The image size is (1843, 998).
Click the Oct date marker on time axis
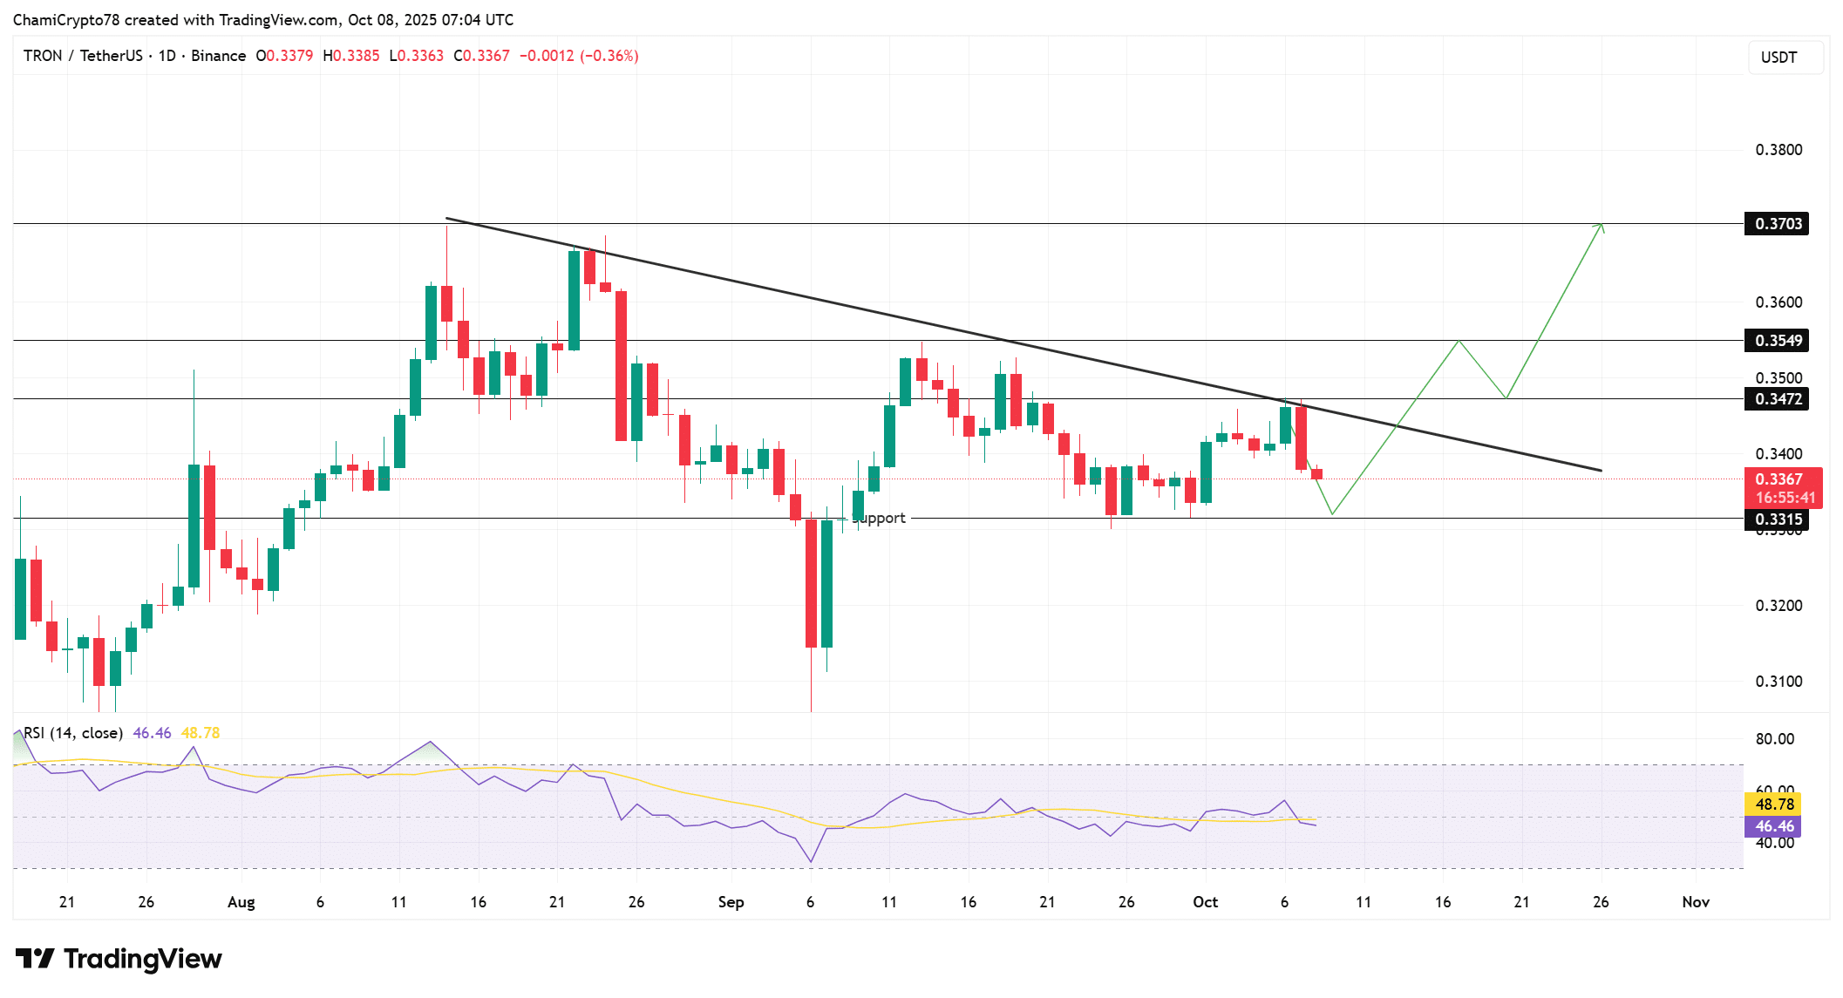click(1205, 902)
